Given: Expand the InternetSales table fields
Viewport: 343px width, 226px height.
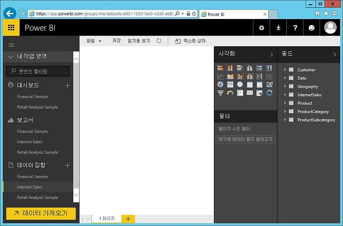Looking at the screenshot, I should pos(285,94).
